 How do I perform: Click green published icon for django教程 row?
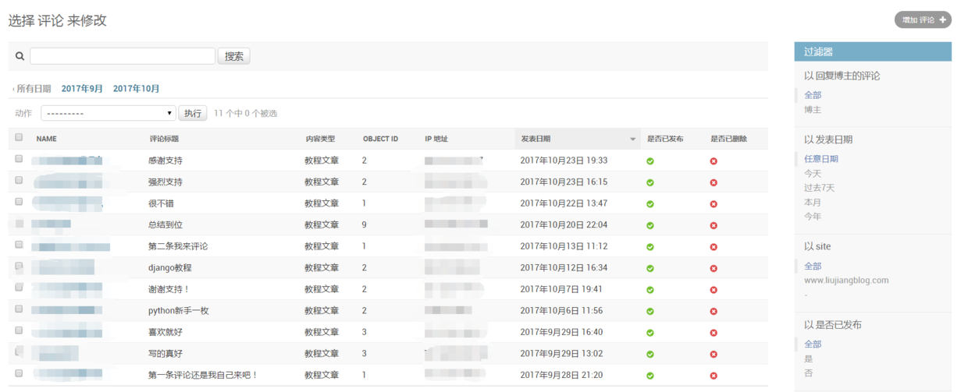click(x=650, y=268)
